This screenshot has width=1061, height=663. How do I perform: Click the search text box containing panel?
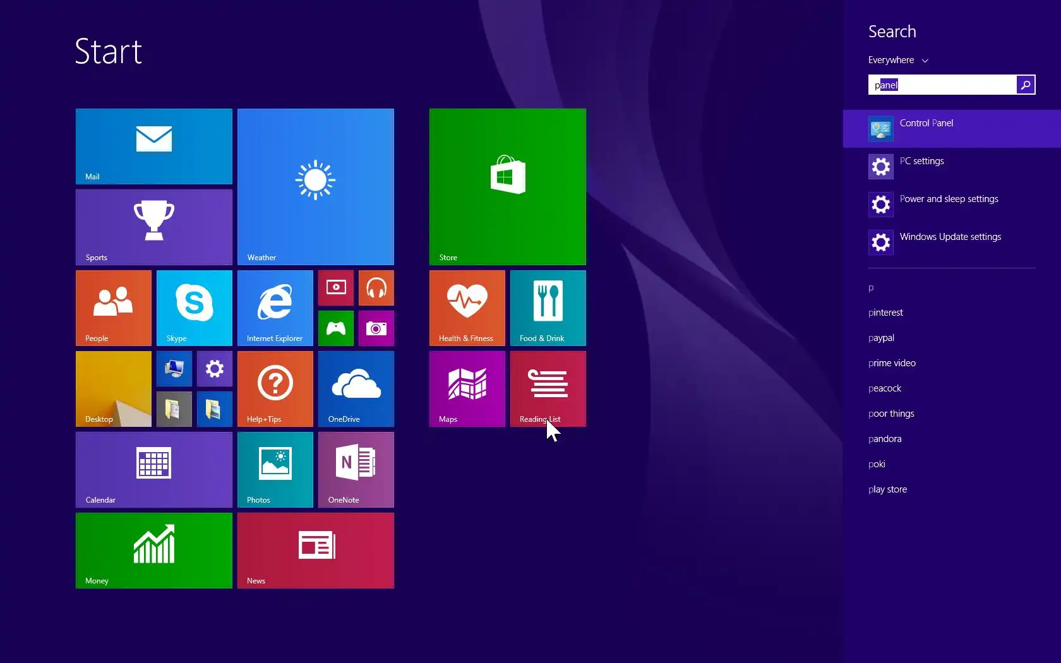coord(942,85)
